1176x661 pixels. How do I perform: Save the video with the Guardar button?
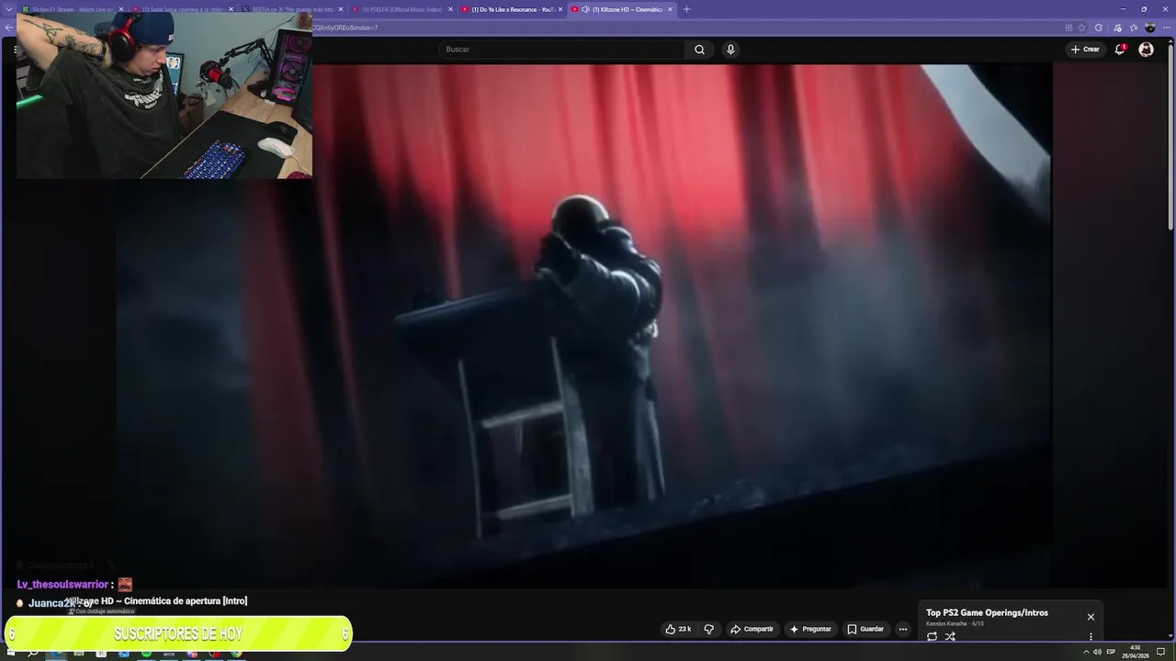865,629
